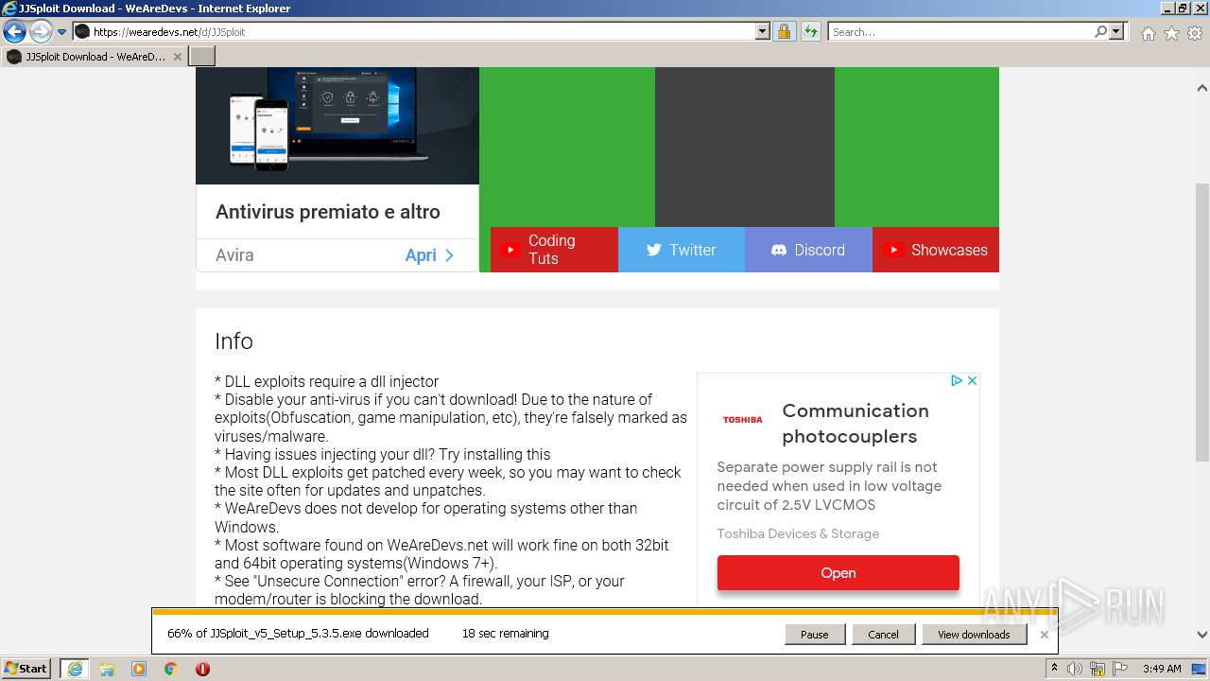Click page scrollbar down arrow
The width and height of the screenshot is (1210, 681).
pyautogui.click(x=1201, y=635)
